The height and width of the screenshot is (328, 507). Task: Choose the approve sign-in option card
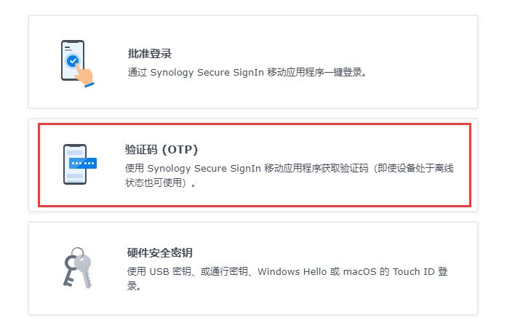coord(253,62)
